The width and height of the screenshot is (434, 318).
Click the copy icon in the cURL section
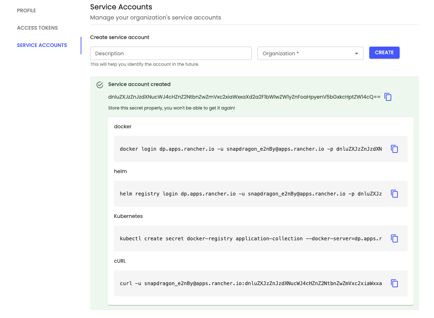tap(394, 283)
